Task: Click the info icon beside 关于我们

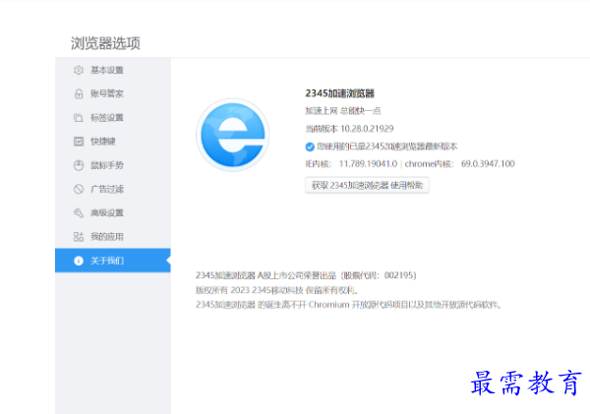Action: pyautogui.click(x=79, y=261)
